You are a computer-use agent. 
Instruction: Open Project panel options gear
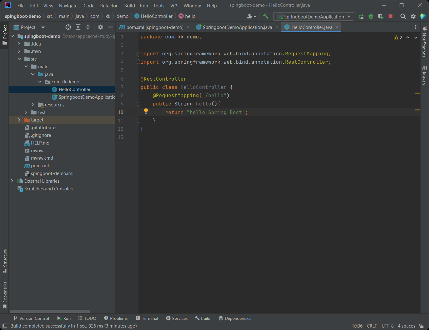click(x=101, y=27)
